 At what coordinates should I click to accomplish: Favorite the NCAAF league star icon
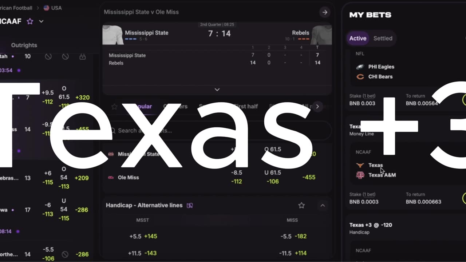pyautogui.click(x=30, y=21)
